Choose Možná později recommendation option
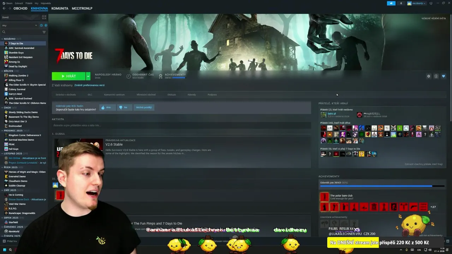 click(x=144, y=107)
